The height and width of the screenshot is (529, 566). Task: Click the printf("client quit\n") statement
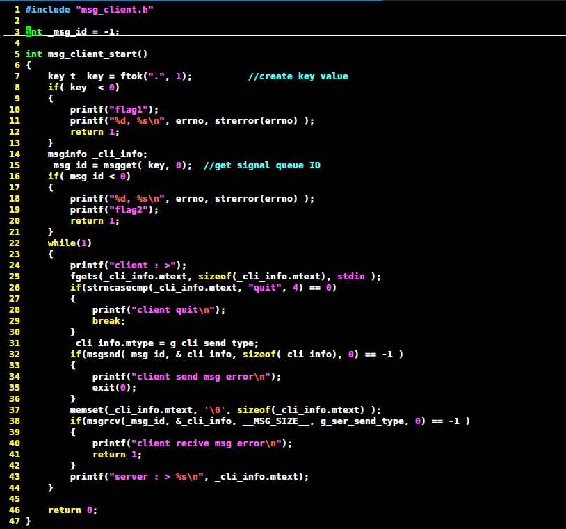[159, 310]
